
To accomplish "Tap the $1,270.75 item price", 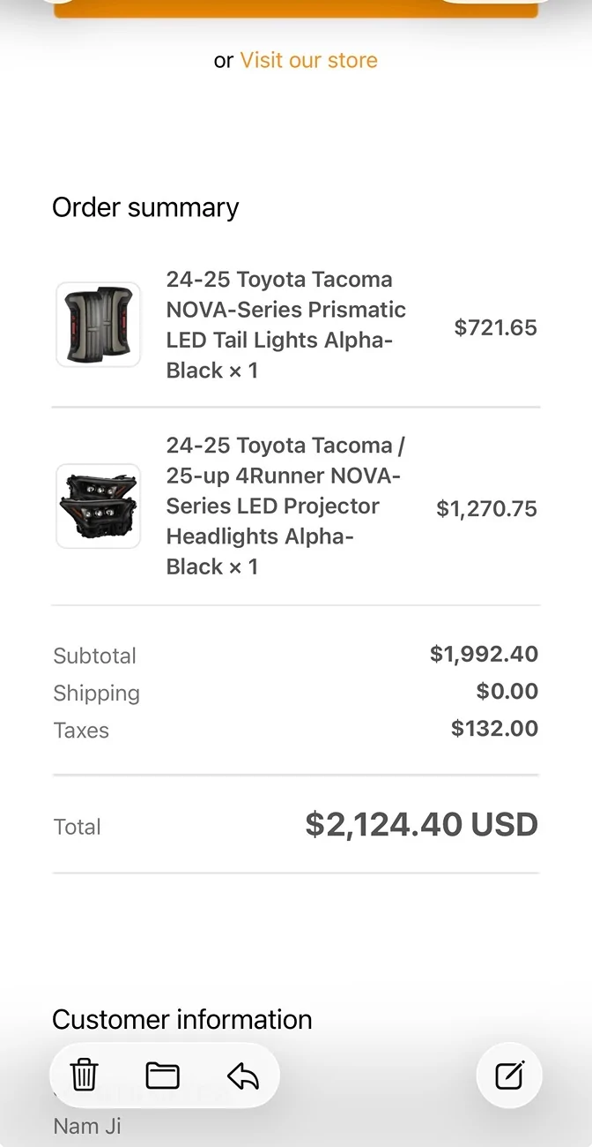I will (486, 509).
